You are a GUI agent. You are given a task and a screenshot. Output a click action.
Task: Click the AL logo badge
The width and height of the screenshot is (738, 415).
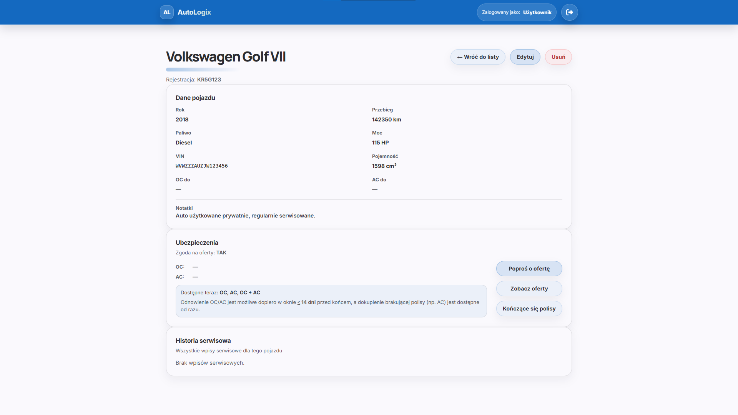tap(167, 12)
